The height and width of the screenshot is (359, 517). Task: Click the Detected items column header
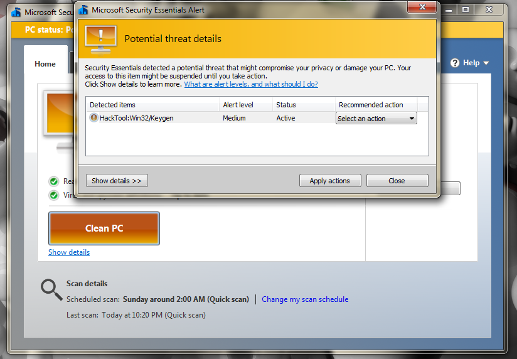pyautogui.click(x=152, y=105)
